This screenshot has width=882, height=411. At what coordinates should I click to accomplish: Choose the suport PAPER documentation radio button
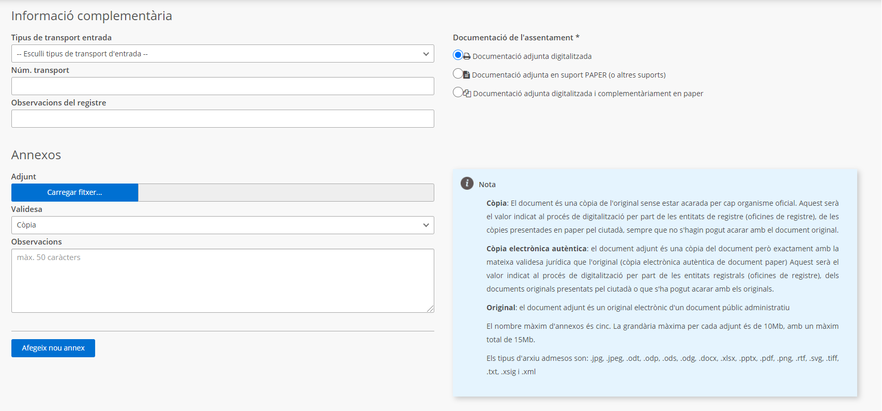(458, 73)
